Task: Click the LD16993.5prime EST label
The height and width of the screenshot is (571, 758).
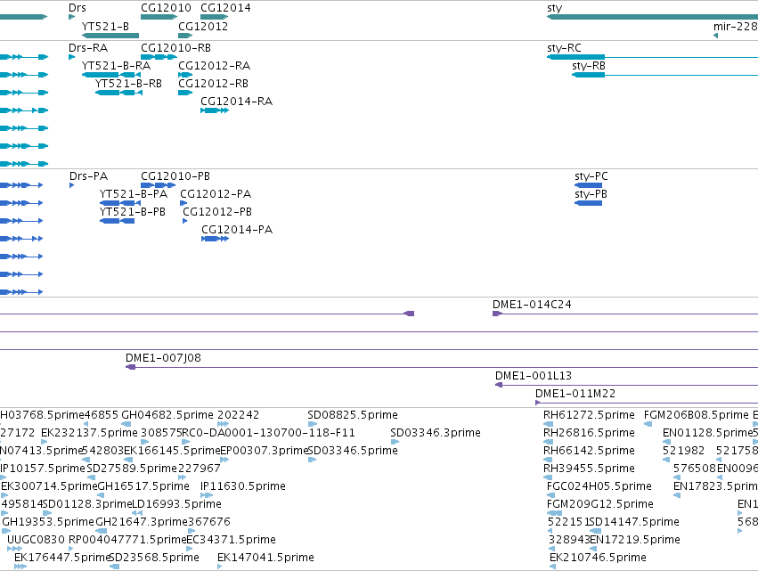Action: click(176, 504)
